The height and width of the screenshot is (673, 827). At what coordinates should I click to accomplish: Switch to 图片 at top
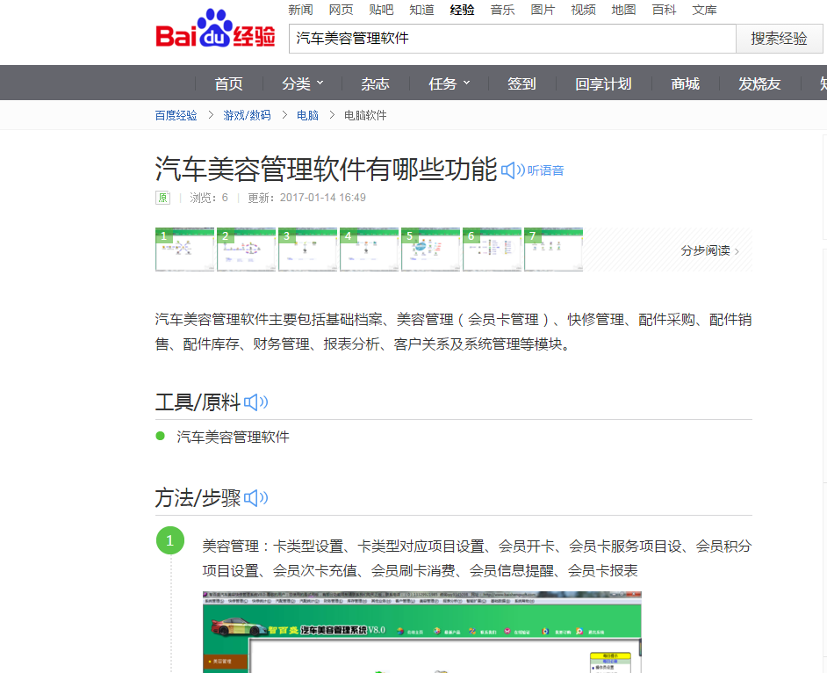(543, 10)
